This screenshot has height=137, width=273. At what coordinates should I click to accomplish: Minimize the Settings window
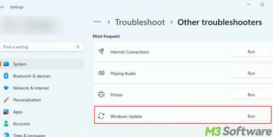[x=249, y=4]
